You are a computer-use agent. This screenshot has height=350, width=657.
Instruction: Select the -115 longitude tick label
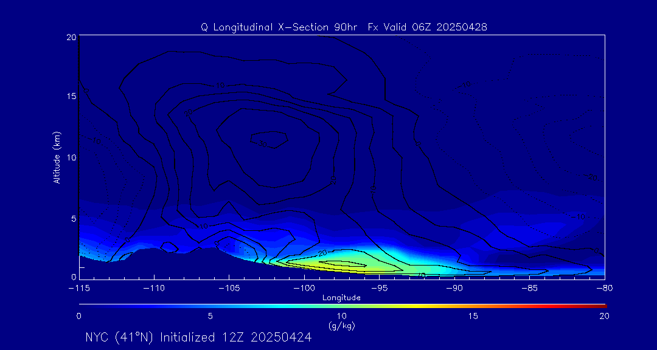tap(78, 288)
